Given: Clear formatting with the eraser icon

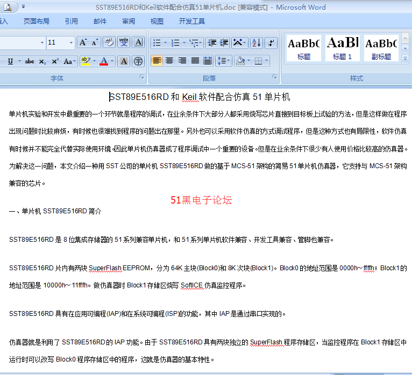Looking at the screenshot, I should coord(109,42).
